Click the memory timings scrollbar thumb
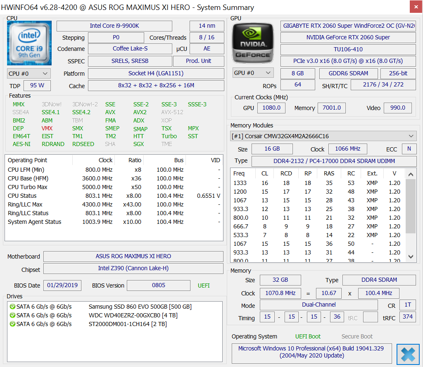423x367 pixels. 411,206
